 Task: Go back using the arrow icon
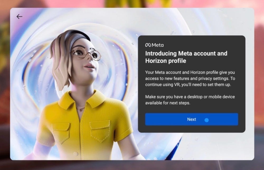[x=19, y=16]
